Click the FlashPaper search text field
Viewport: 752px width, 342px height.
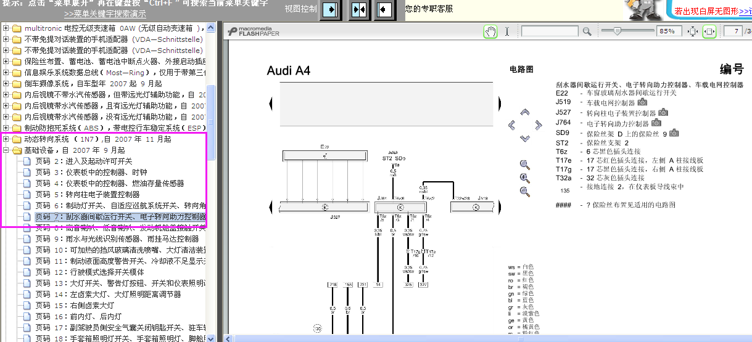click(x=550, y=31)
